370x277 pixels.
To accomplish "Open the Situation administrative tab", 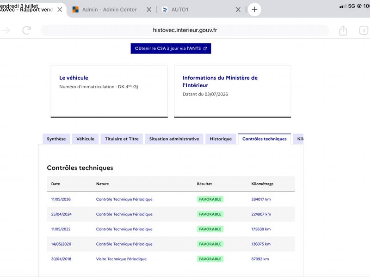I will [174, 139].
